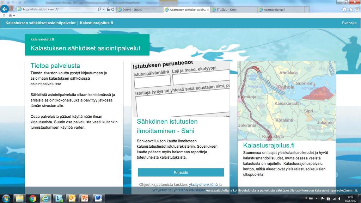Click the security lock icon in address bar

[108, 10]
